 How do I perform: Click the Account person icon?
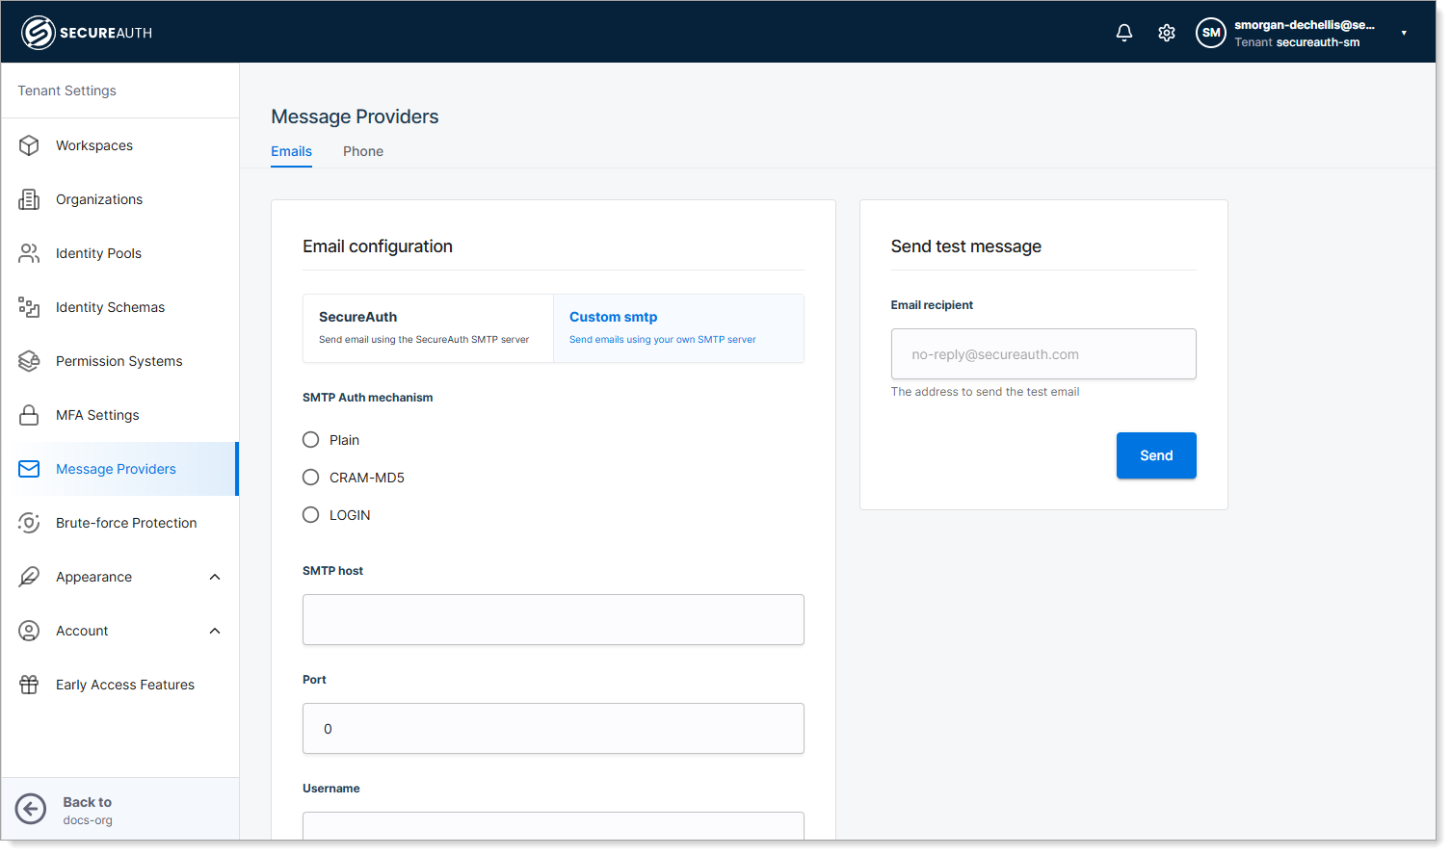(29, 631)
